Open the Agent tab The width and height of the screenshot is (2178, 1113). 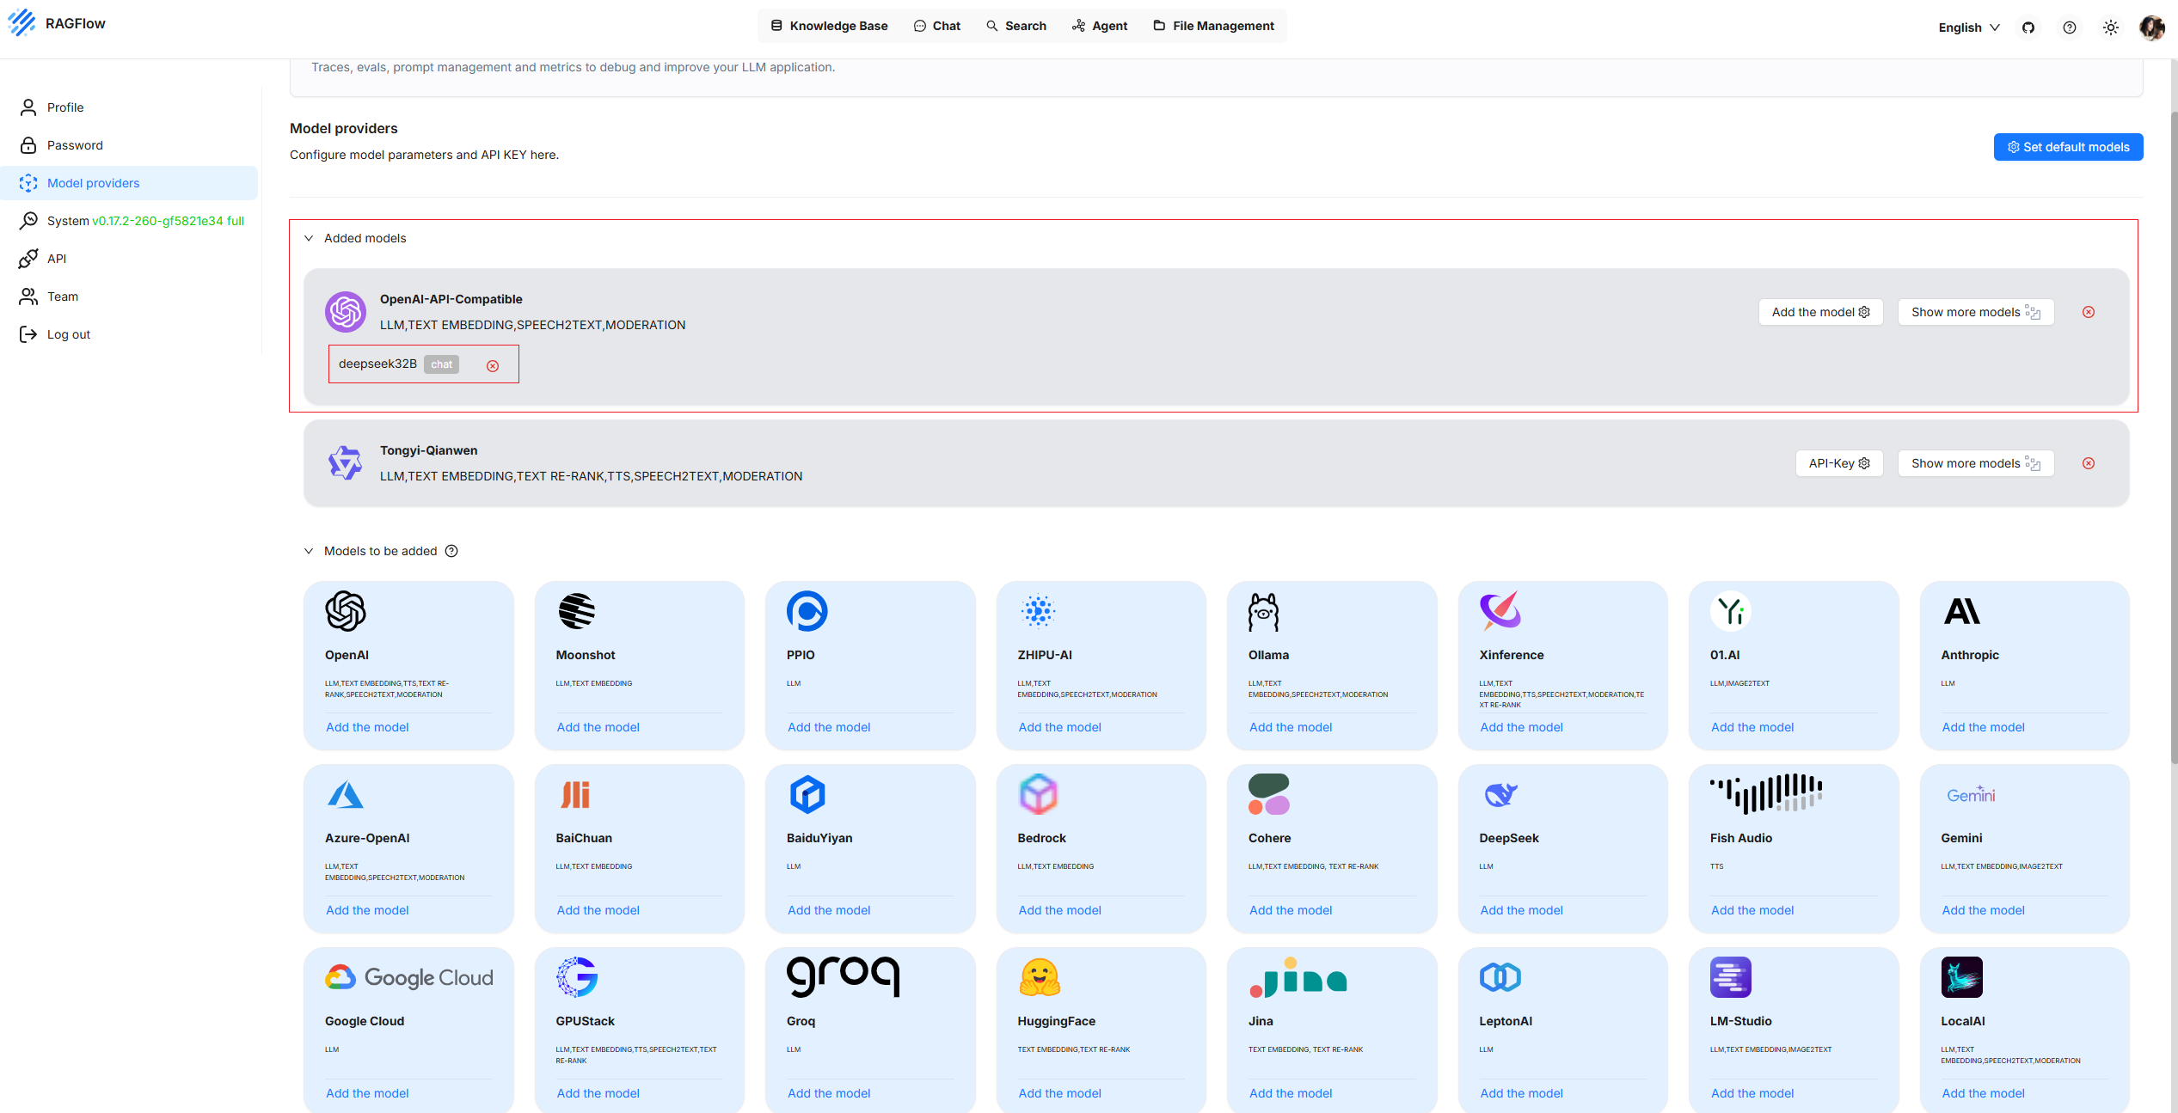pyautogui.click(x=1100, y=26)
